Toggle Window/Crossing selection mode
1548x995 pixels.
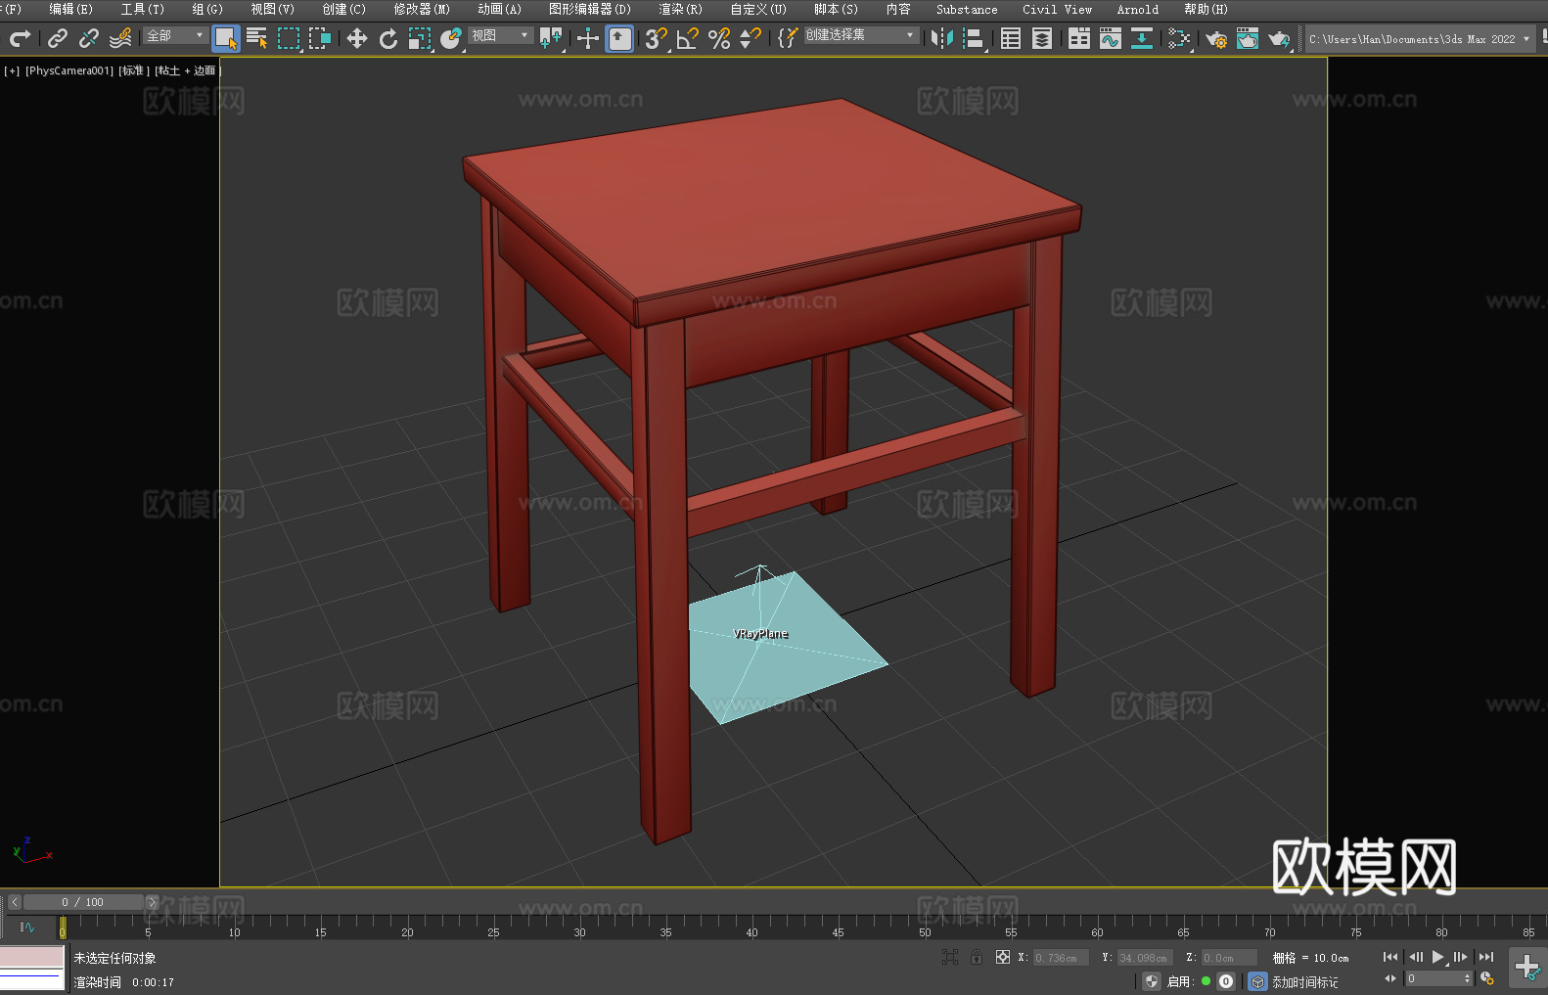click(x=320, y=38)
